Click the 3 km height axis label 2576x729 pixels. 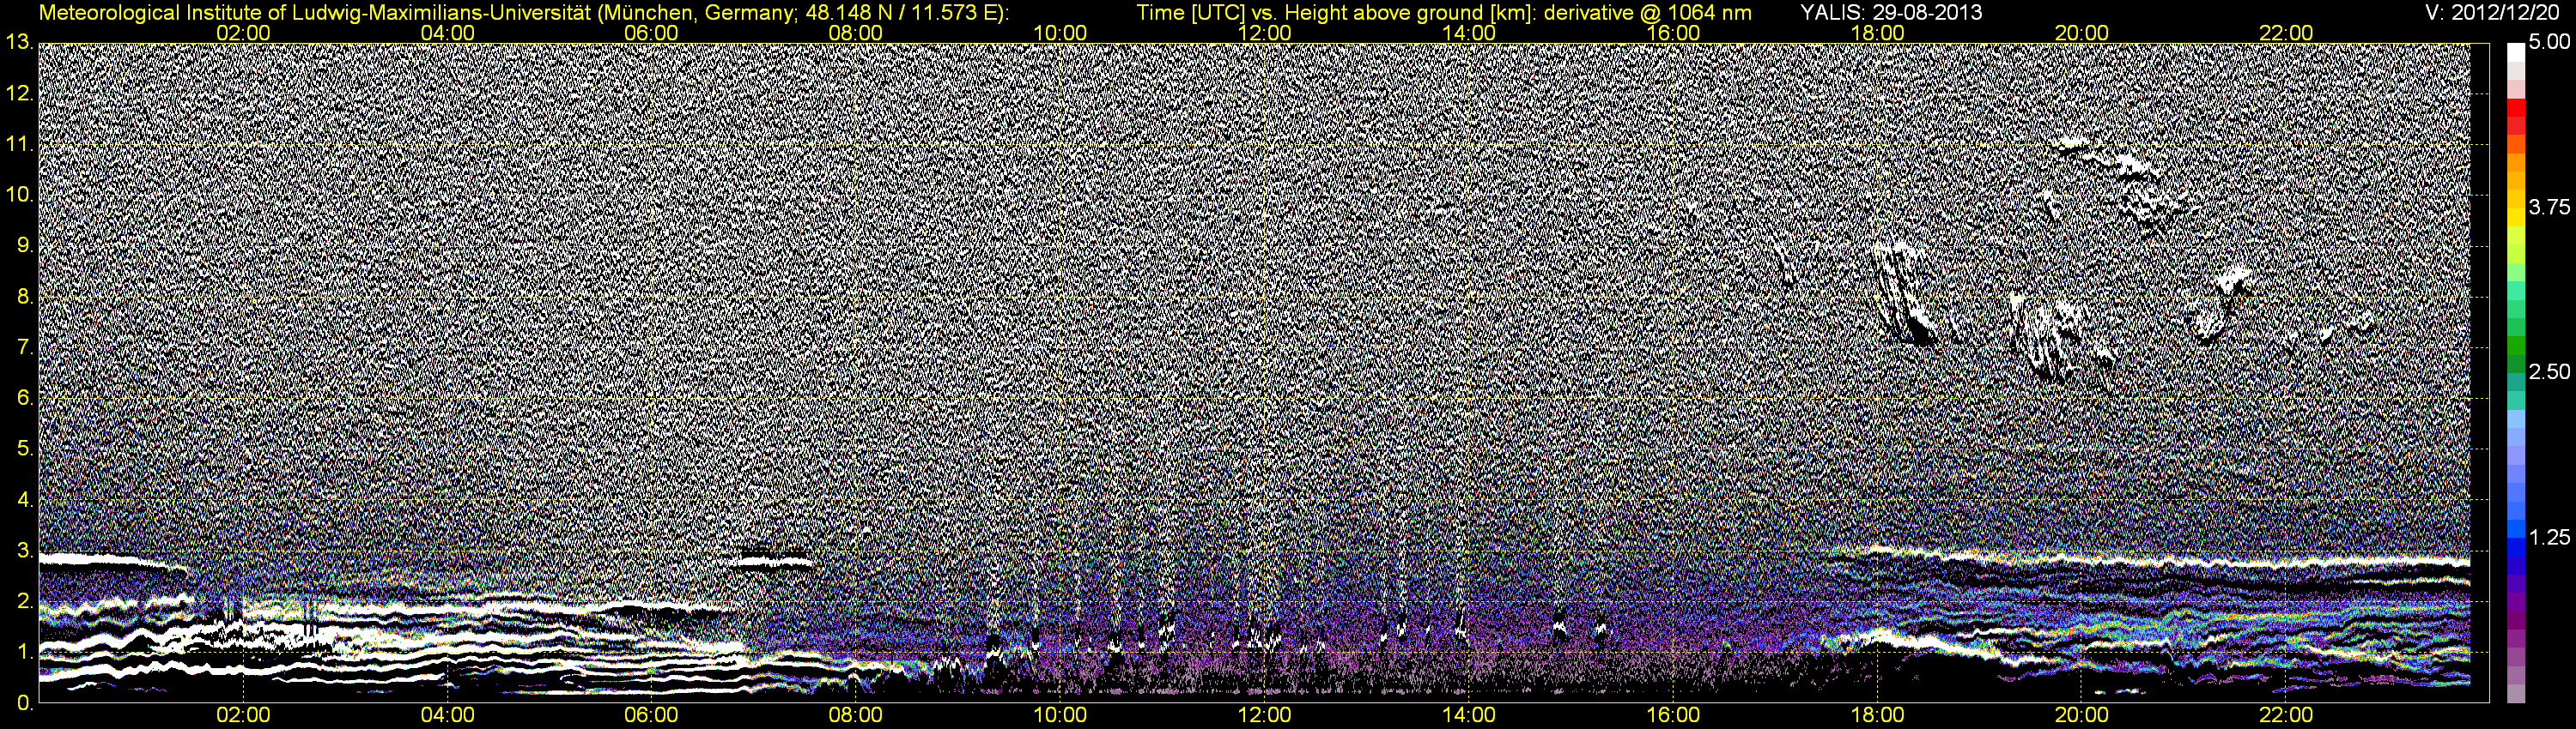24,551
